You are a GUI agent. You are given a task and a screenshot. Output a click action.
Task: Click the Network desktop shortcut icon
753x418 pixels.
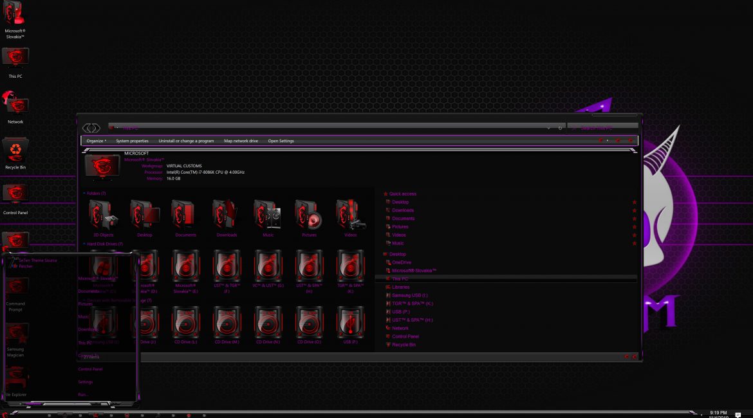[15, 104]
